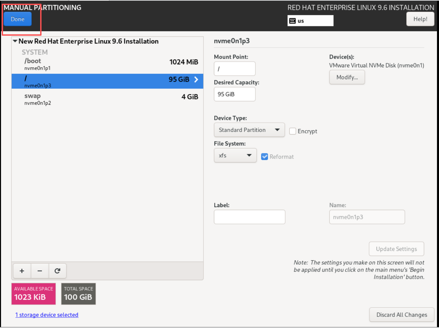
Task: Click the AVAILABLE SPACE 1023 KiB box
Action: pos(33,294)
